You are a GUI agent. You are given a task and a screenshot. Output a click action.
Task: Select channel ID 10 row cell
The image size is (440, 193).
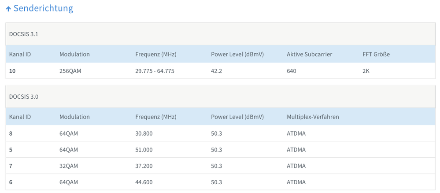coord(12,71)
